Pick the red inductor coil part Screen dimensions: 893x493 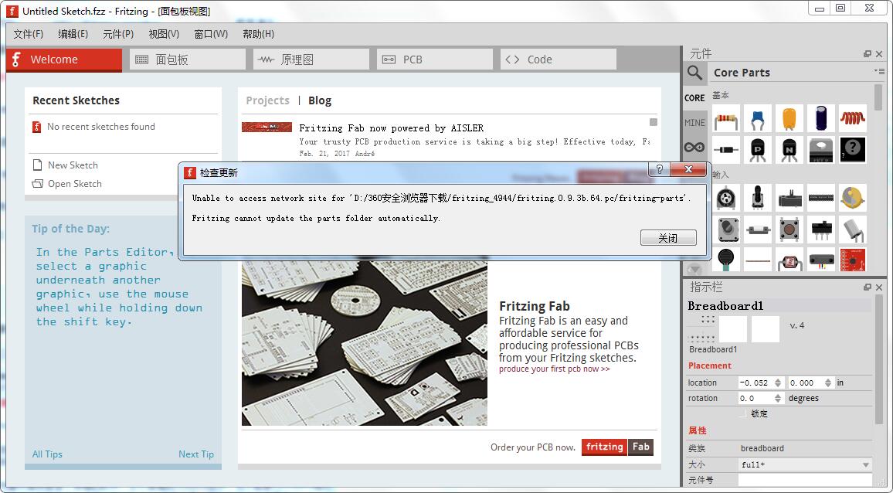coord(853,118)
